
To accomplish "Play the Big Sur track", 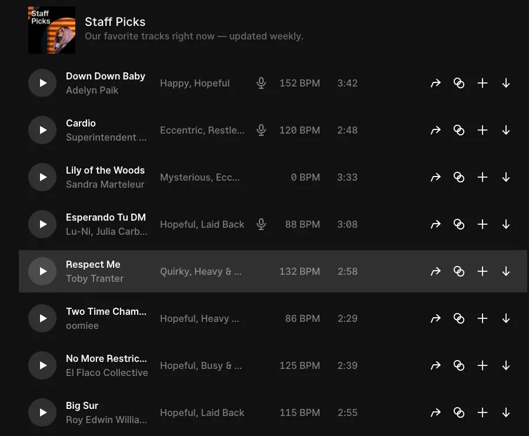I will click(x=42, y=412).
